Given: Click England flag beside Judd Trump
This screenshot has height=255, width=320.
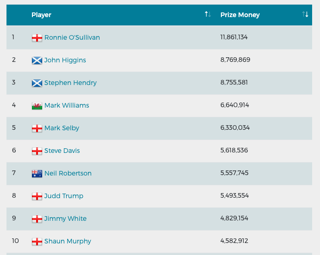Looking at the screenshot, I should (37, 196).
